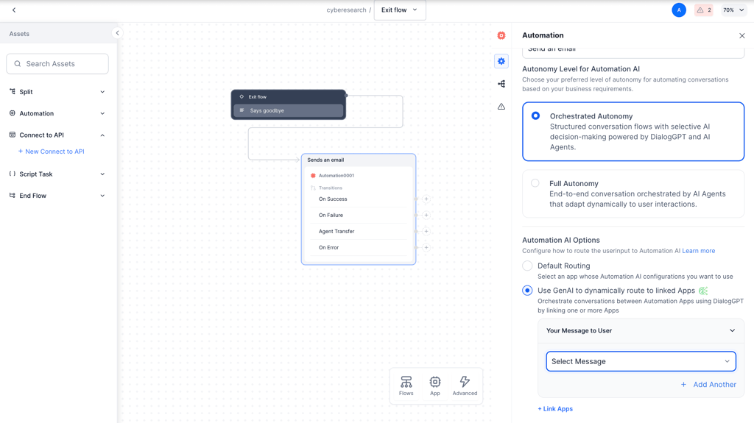Open the 70% zoom dropdown

pos(734,10)
